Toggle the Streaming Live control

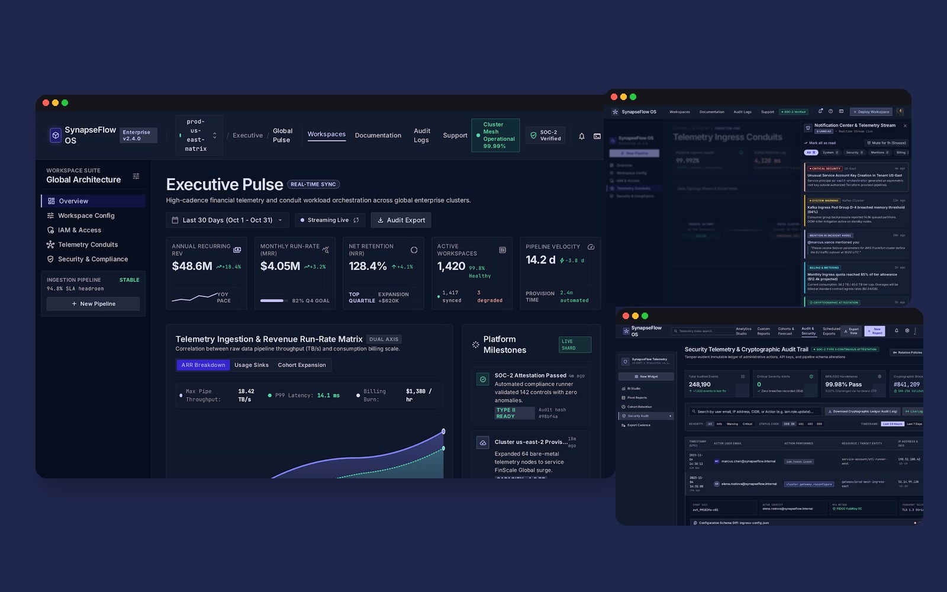click(330, 220)
